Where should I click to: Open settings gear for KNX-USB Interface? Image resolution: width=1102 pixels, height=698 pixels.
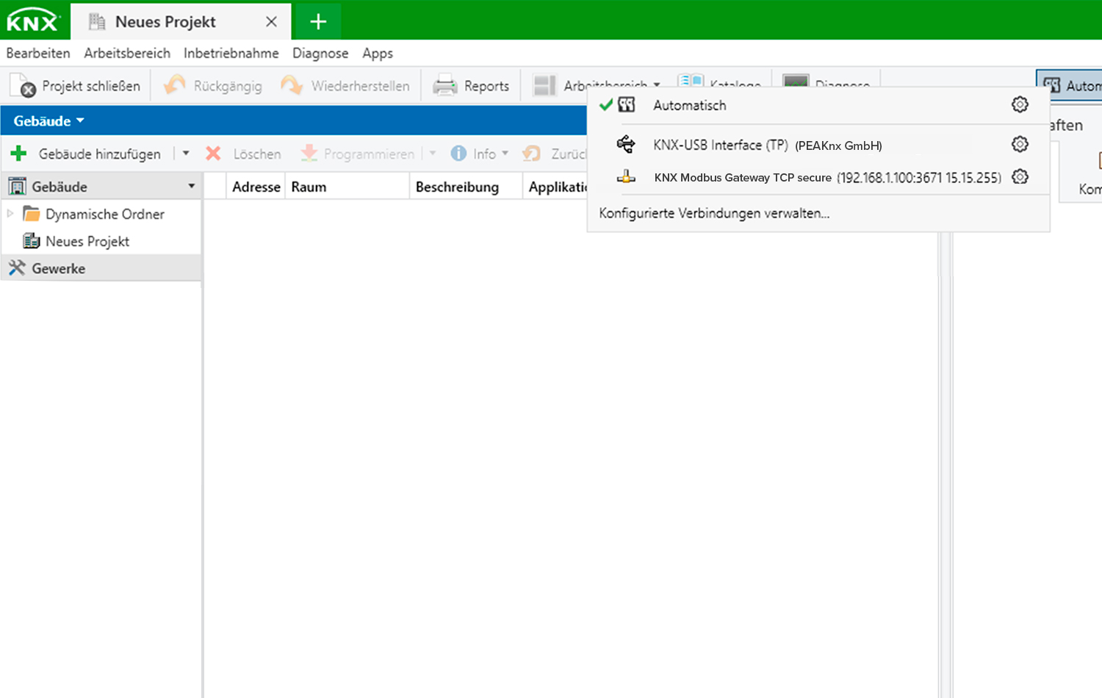[1020, 144]
